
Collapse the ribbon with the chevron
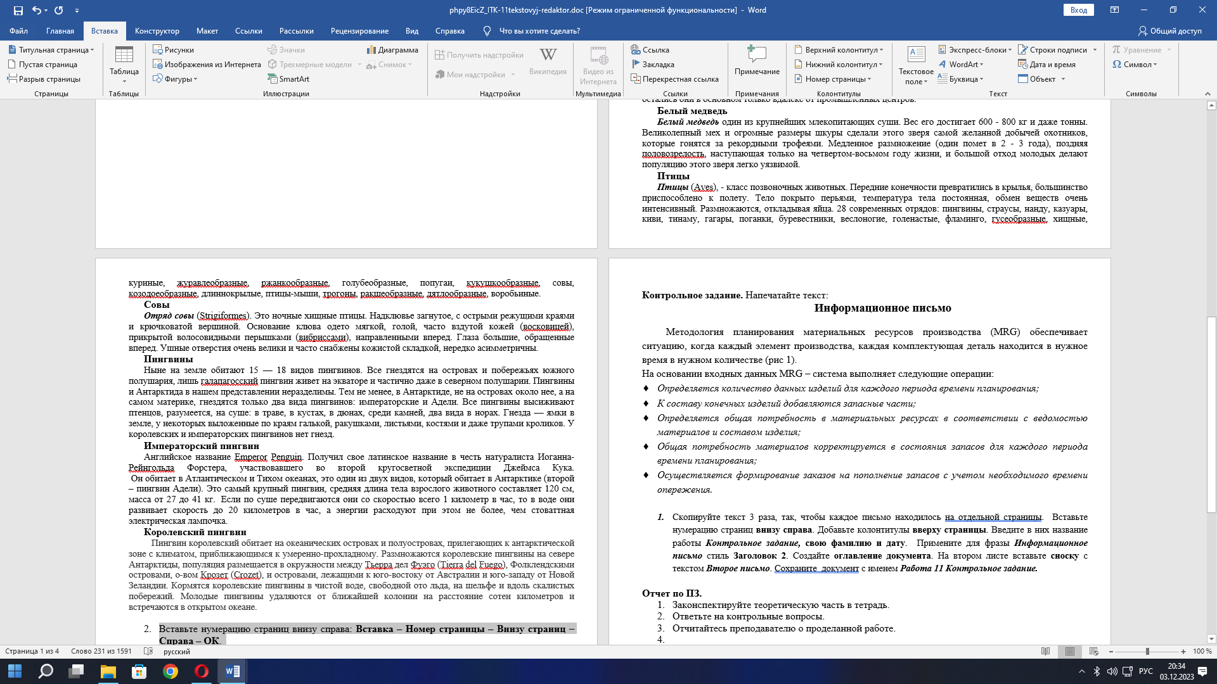[x=1207, y=94]
